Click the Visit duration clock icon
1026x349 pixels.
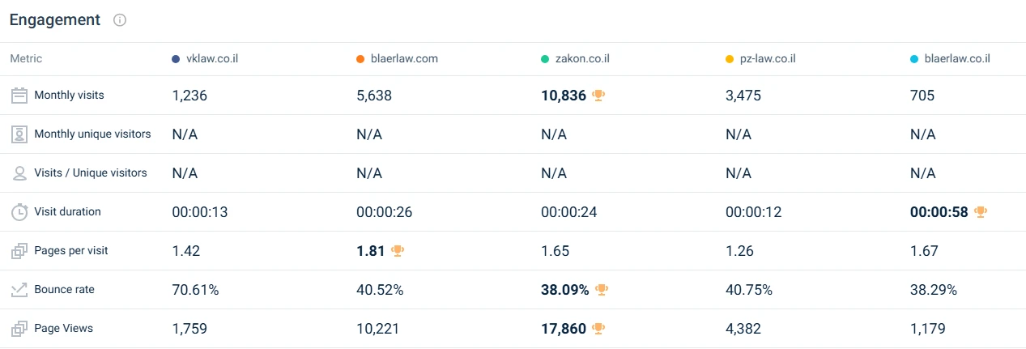[19, 212]
